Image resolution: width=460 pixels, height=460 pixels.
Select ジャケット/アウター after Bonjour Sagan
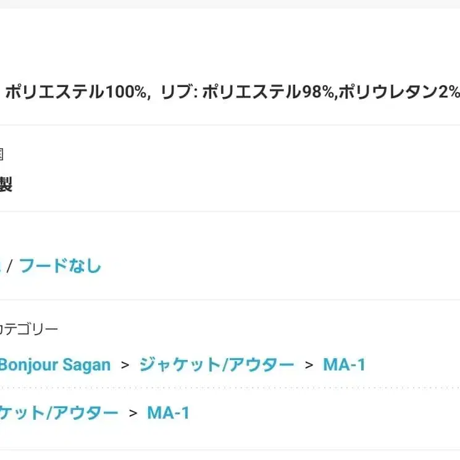(216, 364)
